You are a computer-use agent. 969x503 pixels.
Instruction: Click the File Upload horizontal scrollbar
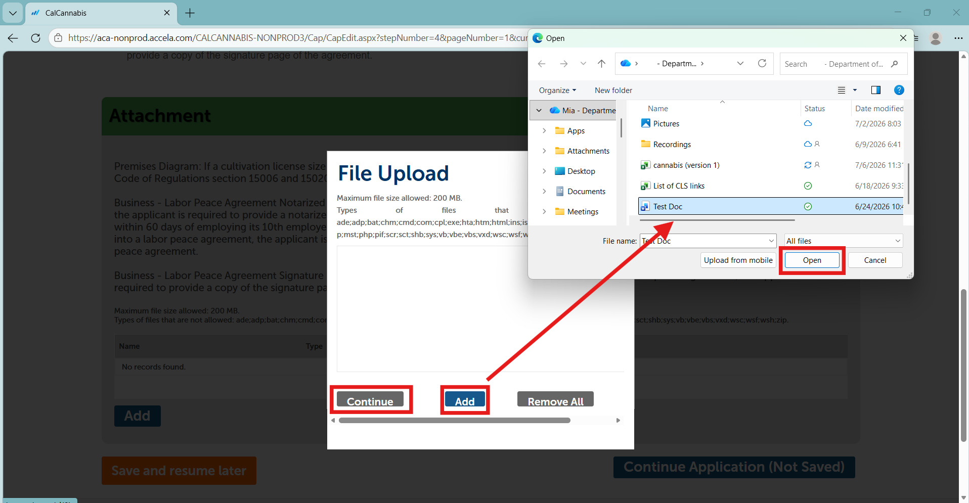pos(454,420)
